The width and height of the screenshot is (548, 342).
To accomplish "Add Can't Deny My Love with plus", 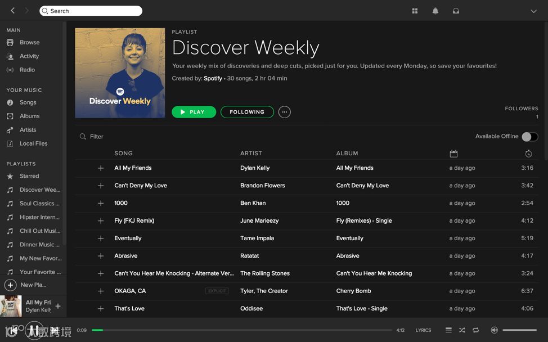I will coord(101,186).
